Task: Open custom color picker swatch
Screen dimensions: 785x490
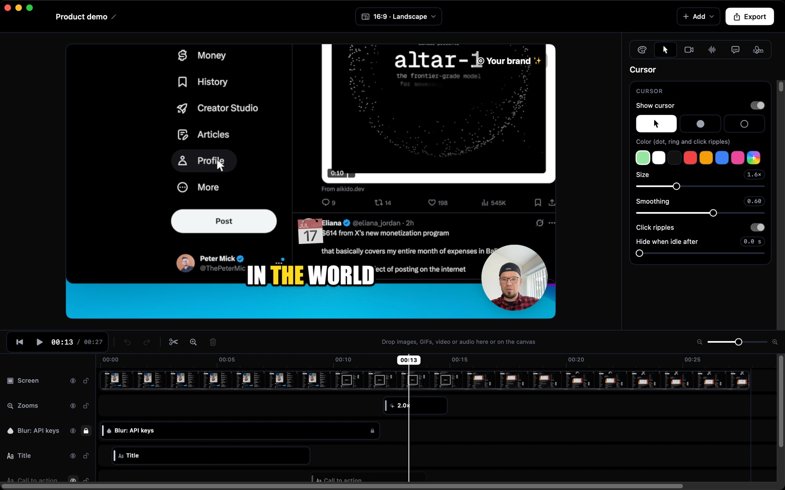Action: (x=754, y=158)
